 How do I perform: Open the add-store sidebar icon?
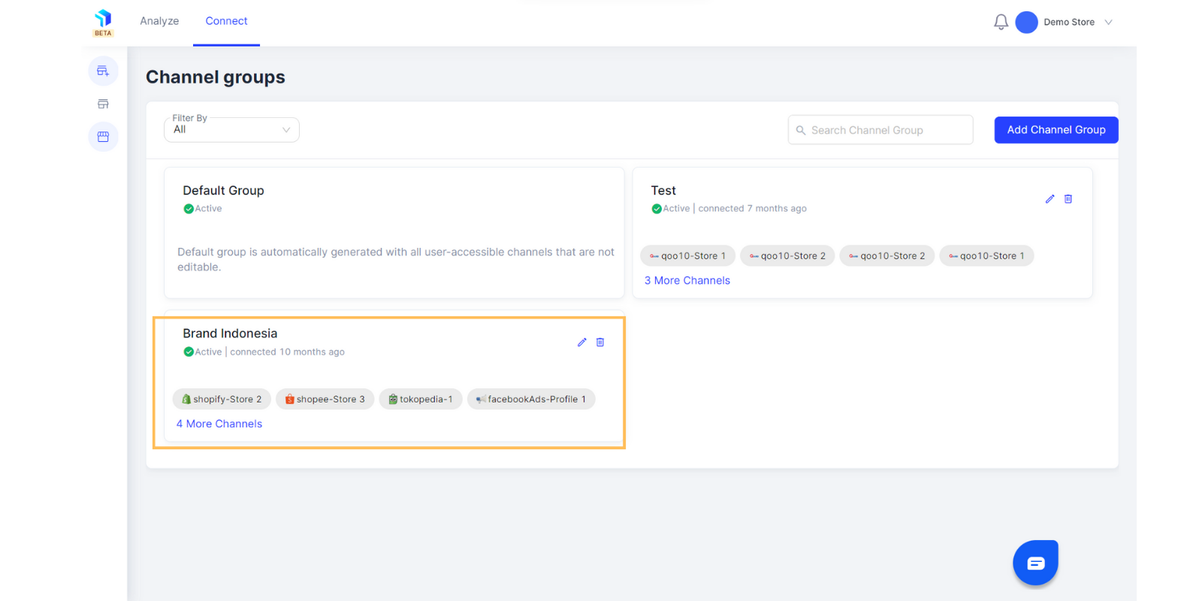103,71
